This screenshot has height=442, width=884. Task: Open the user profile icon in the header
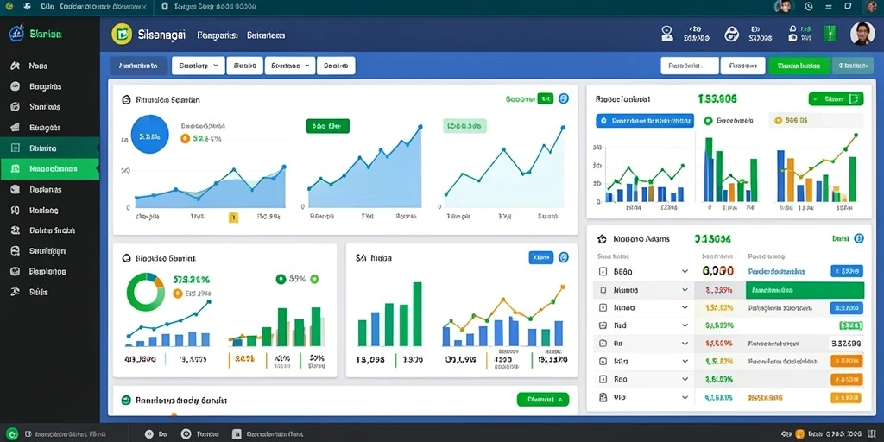tap(667, 34)
